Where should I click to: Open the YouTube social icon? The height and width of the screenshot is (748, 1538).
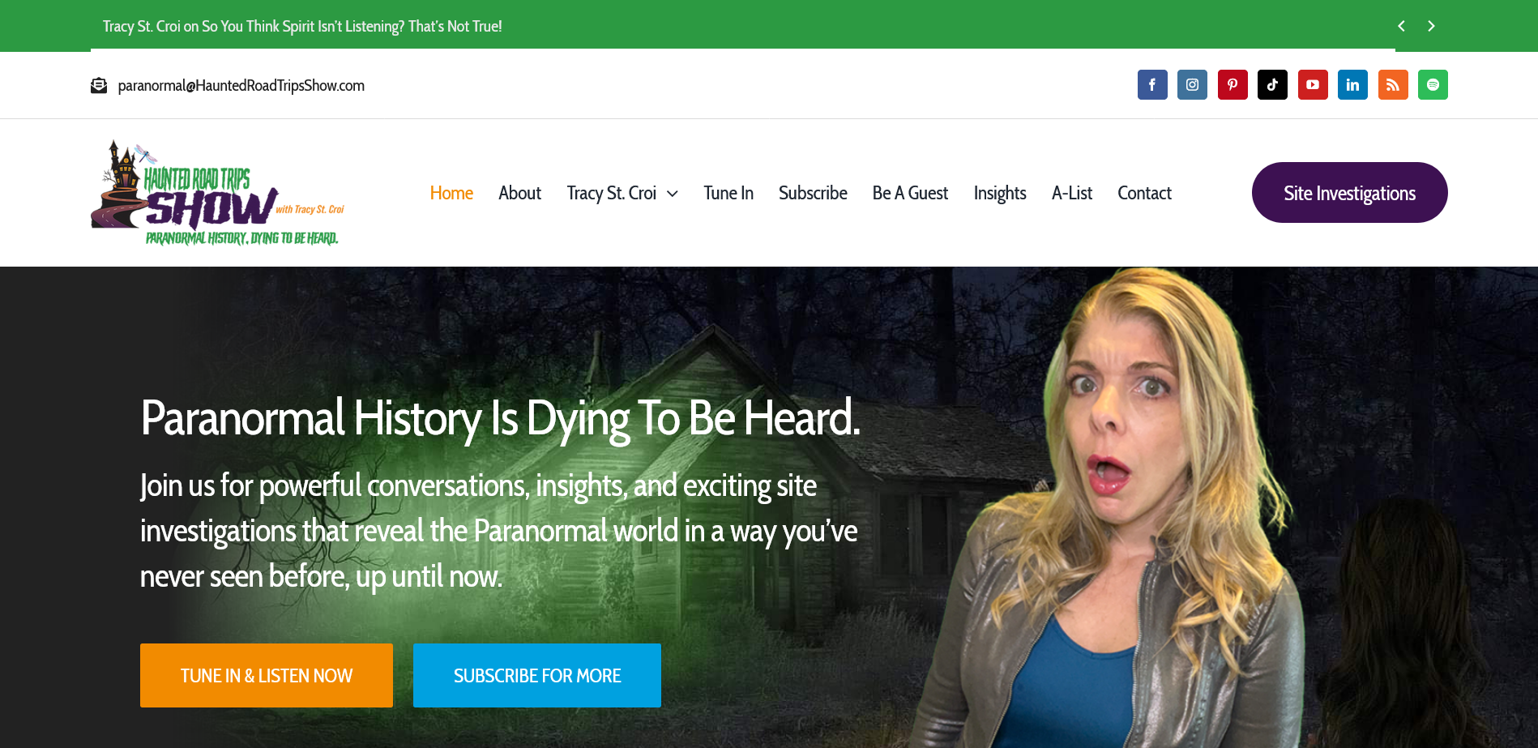1313,85
